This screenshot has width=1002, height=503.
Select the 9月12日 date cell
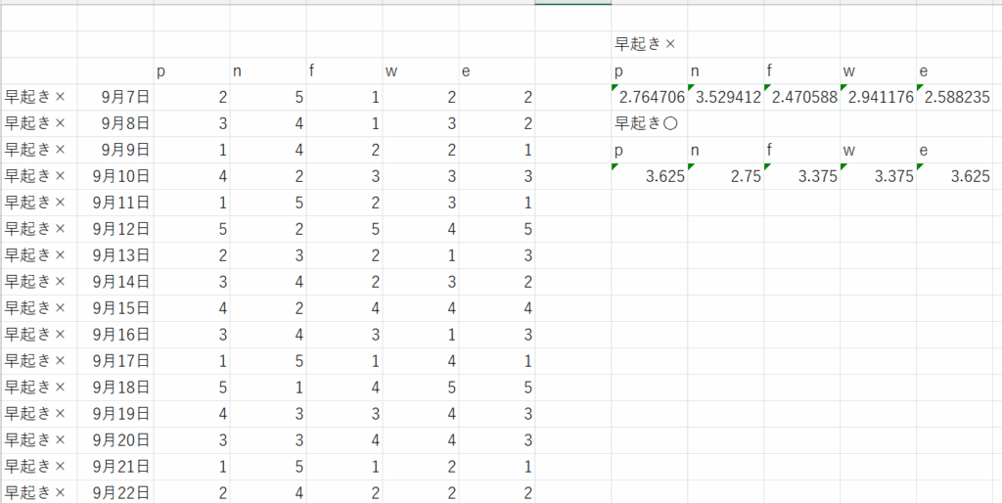(115, 229)
